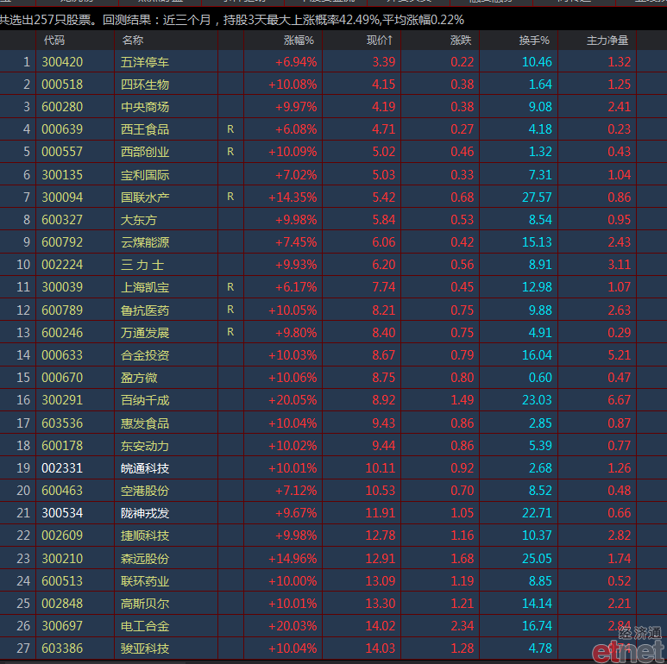Select stock code 600280

tap(62, 107)
